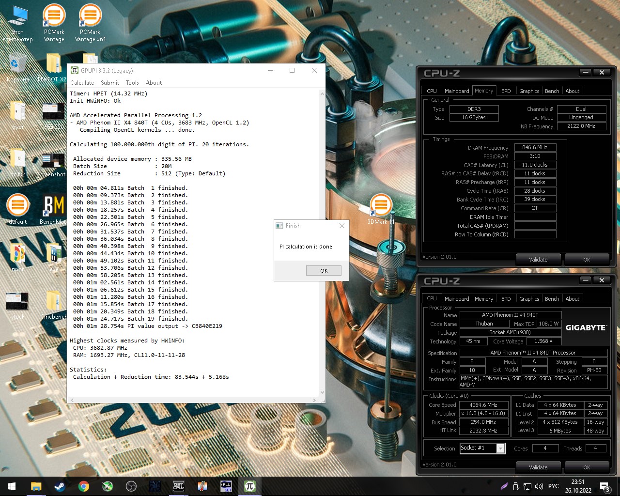
Task: Switch to Mainboard tab in the lower CPU-Z window
Action: pyautogui.click(x=457, y=299)
